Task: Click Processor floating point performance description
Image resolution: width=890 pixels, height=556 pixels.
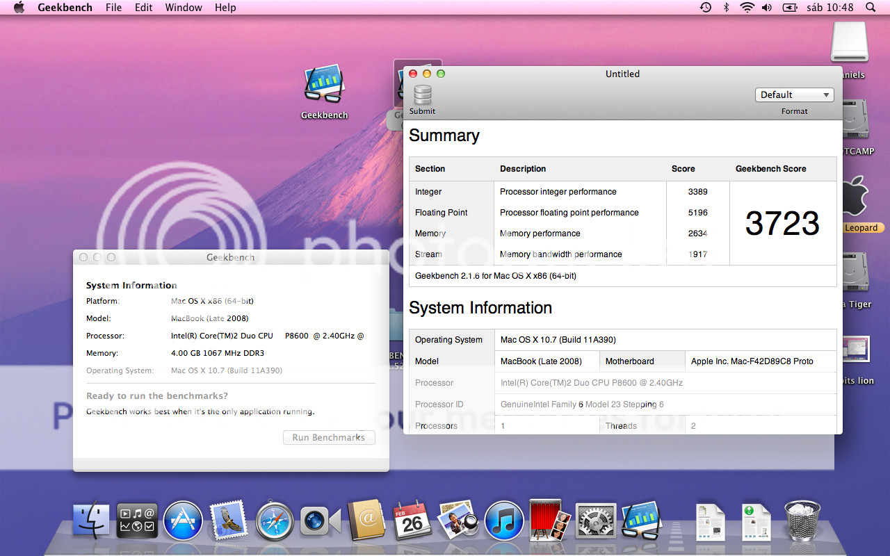Action: [x=569, y=213]
